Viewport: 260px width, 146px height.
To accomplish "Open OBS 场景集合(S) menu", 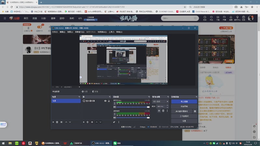I will (102, 32).
